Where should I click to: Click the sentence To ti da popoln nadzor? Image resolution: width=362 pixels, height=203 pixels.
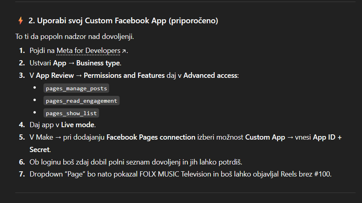pos(74,37)
